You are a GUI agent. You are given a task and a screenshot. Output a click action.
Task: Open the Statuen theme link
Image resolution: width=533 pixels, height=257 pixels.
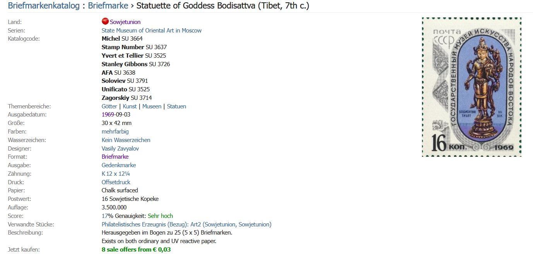tap(176, 106)
